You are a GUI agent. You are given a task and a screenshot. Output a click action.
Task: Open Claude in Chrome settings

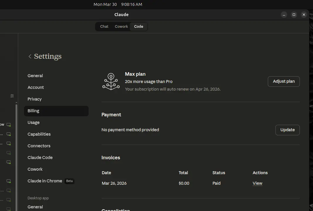point(56,181)
